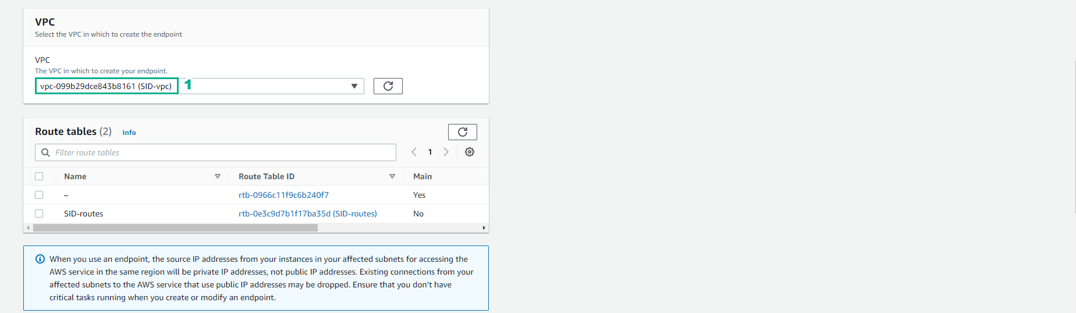Refresh the route tables list

point(462,132)
